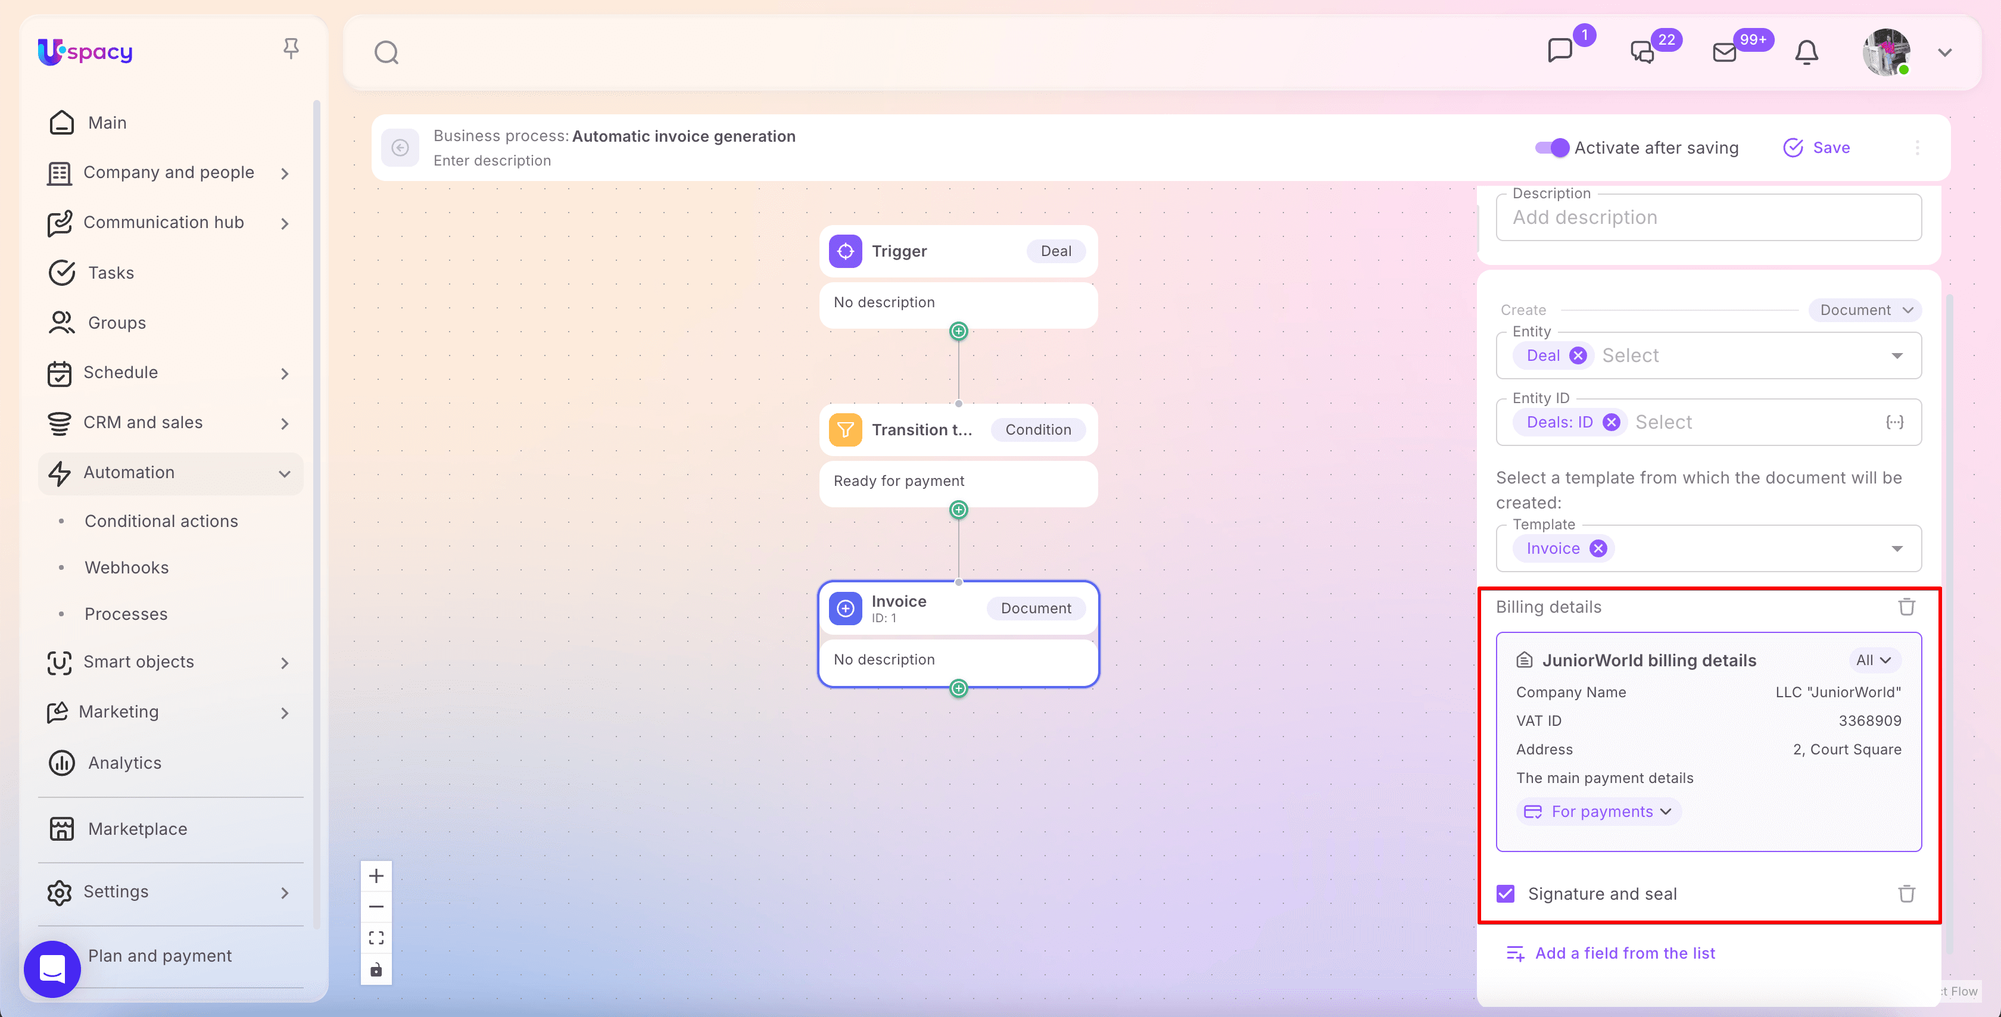
Task: Open Processes submenu item
Action: click(x=126, y=614)
